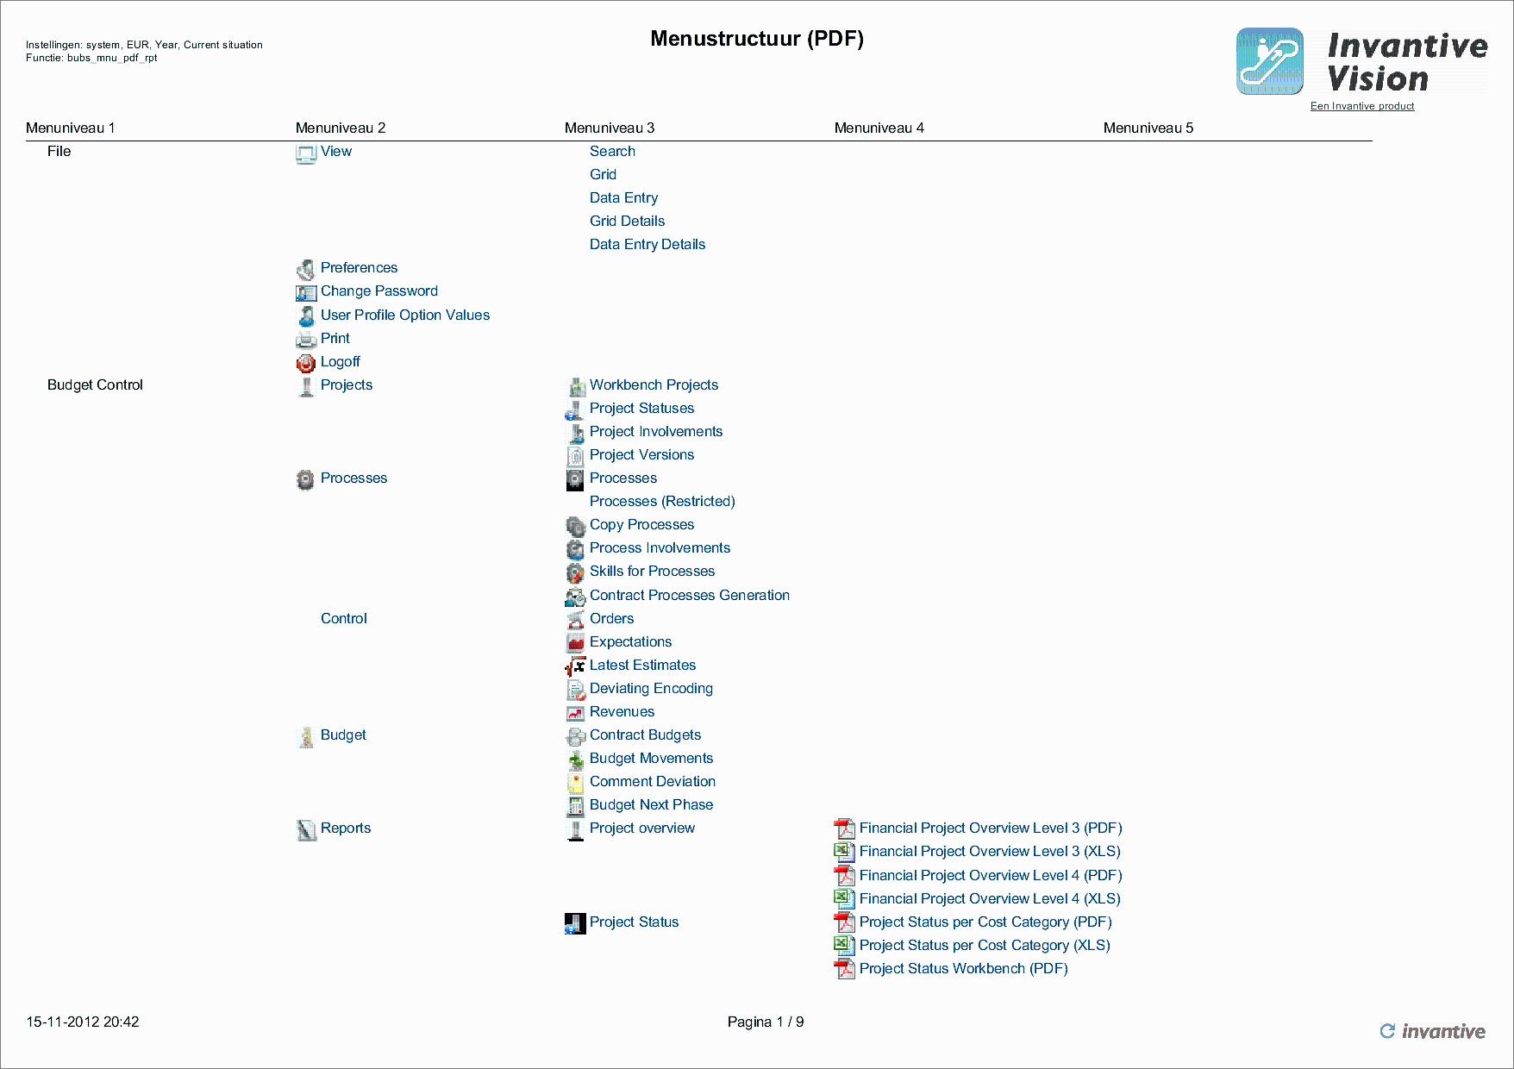Click the Print printer icon
Image resolution: width=1514 pixels, height=1069 pixels.
click(x=306, y=340)
